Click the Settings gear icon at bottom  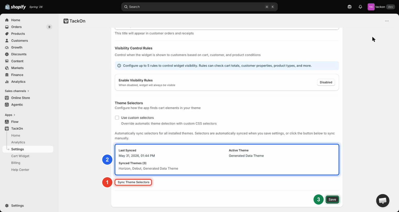[x=7, y=206]
